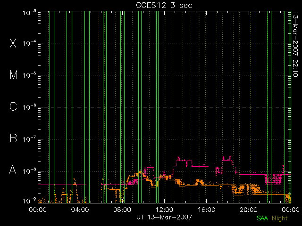
Task: Click the Night legend label
Action: point(280,218)
